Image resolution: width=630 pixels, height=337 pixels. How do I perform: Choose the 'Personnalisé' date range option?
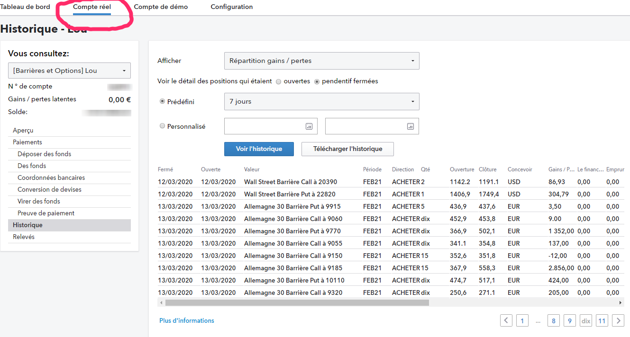163,126
